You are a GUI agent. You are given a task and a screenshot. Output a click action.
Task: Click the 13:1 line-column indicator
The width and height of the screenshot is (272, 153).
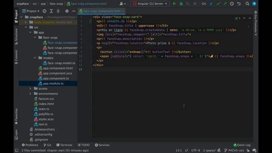click(x=178, y=150)
